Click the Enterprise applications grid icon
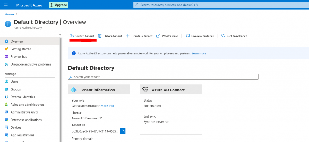The height and width of the screenshot is (142, 309). [x=7, y=120]
